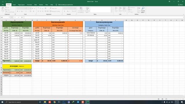Open Conditional Formatting in Styles group
Viewport: 185px width, 104px height.
click(x=81, y=10)
